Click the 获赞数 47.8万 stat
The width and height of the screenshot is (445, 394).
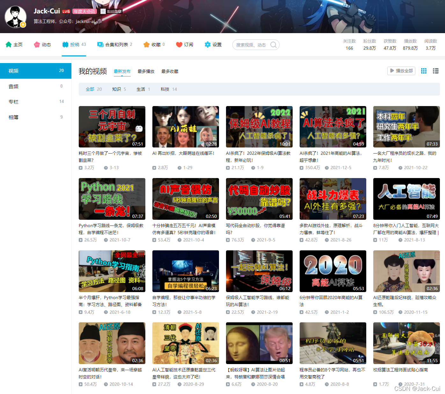[390, 45]
